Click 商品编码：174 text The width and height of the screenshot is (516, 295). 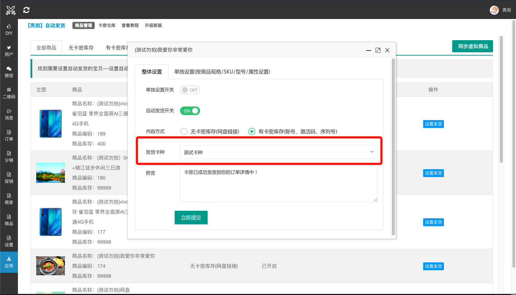point(89,266)
